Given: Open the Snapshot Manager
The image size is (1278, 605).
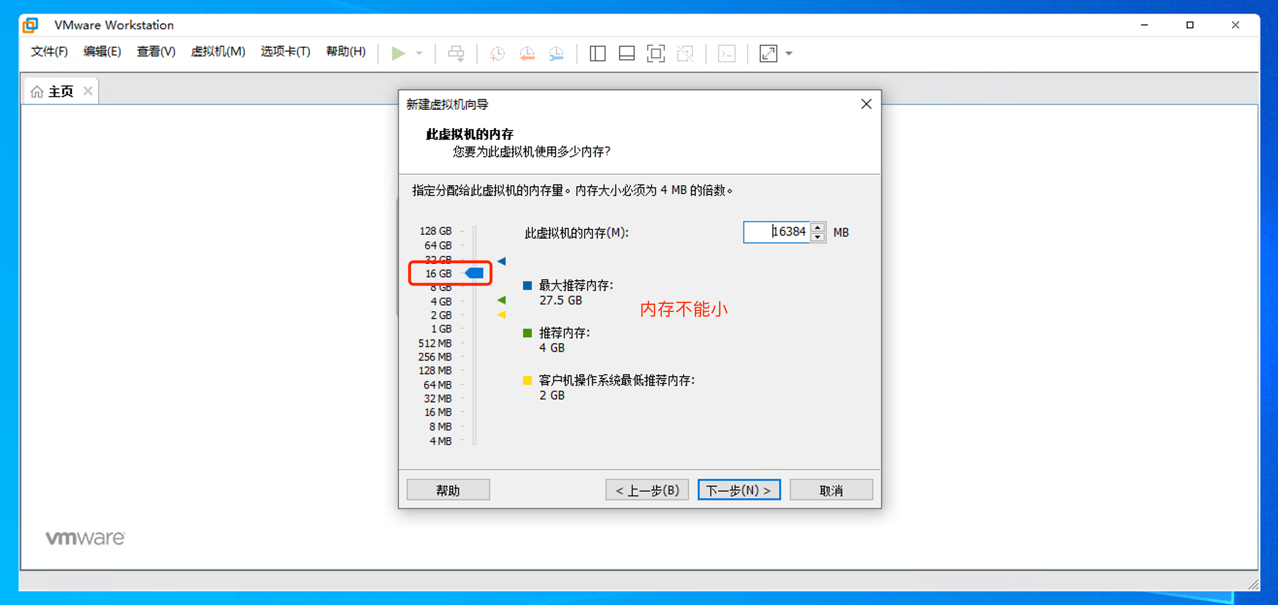Looking at the screenshot, I should 556,53.
